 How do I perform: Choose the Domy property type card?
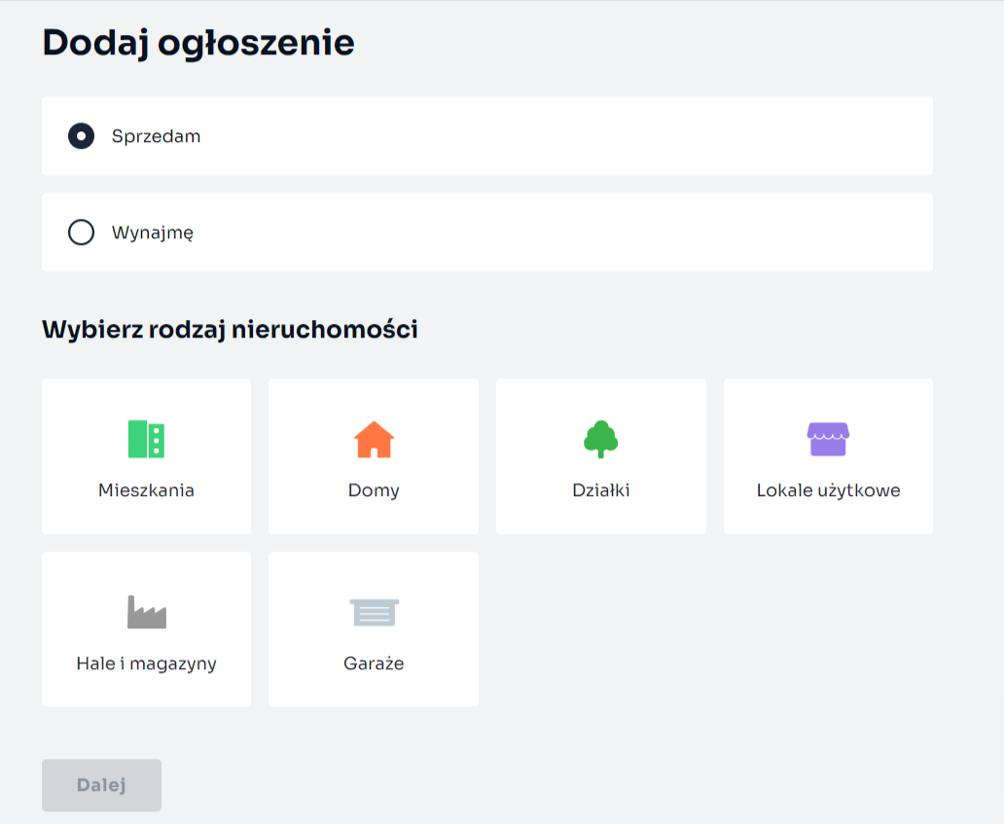374,455
